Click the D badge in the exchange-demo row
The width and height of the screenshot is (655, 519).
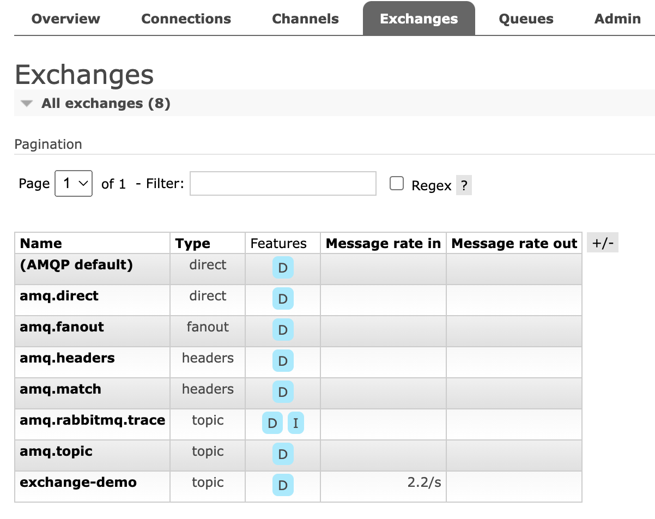[x=282, y=485]
